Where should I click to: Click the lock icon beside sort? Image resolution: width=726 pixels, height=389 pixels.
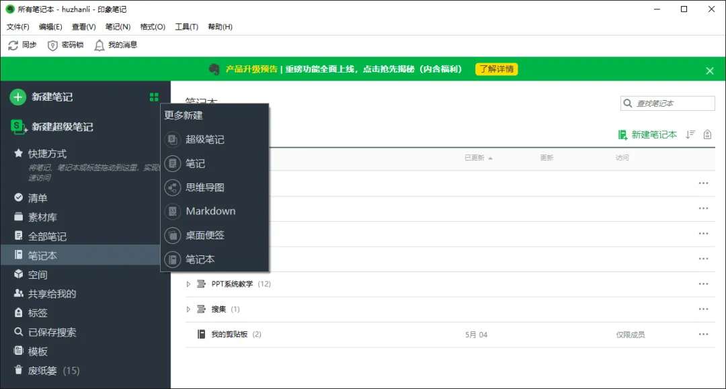coord(707,134)
